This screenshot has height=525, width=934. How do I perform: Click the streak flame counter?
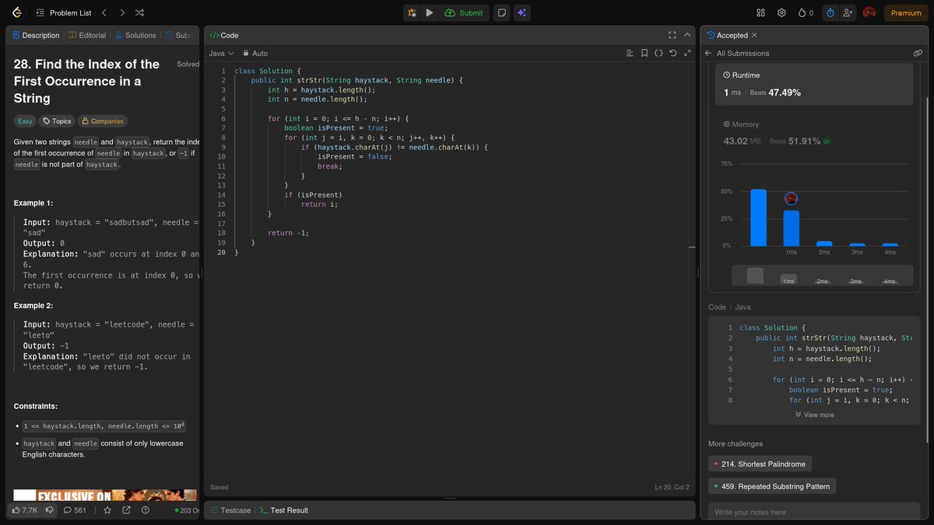[x=806, y=12]
